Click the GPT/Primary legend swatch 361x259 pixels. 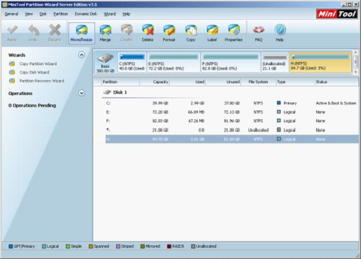pyautogui.click(x=11, y=247)
